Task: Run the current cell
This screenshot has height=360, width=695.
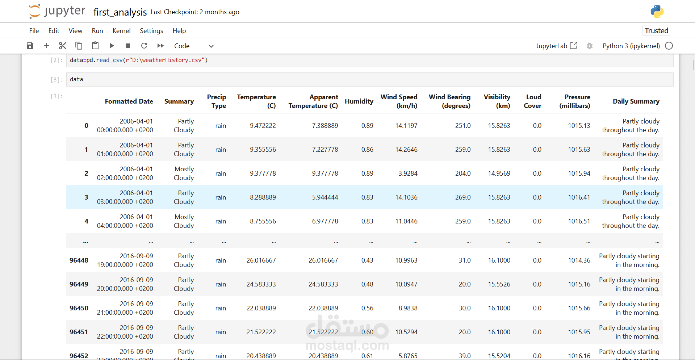Action: [112, 46]
